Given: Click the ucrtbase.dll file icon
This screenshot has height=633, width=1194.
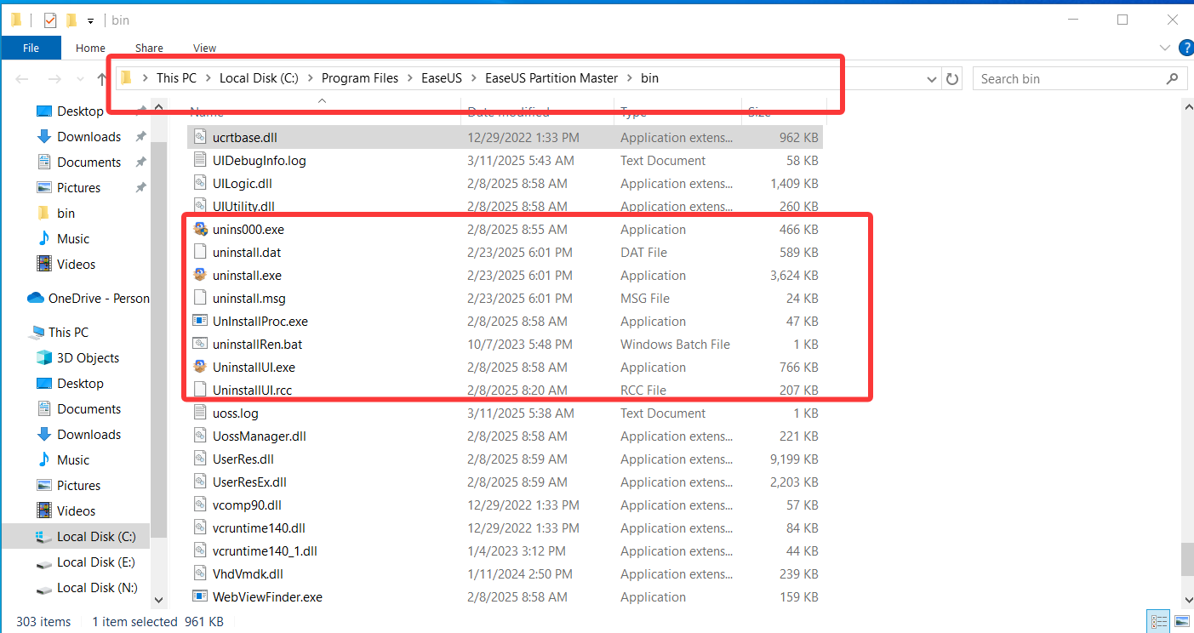Looking at the screenshot, I should click(x=201, y=138).
